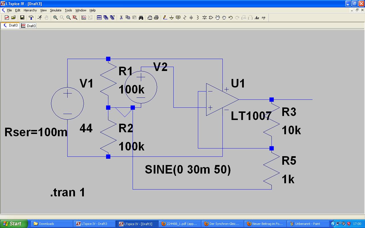365x228 pixels.
Task: Click the Zoom Out magnifier icon
Action: 68,18
